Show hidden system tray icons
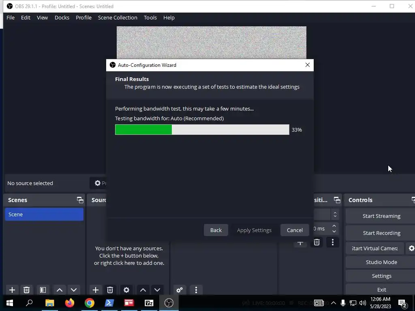 click(x=334, y=303)
